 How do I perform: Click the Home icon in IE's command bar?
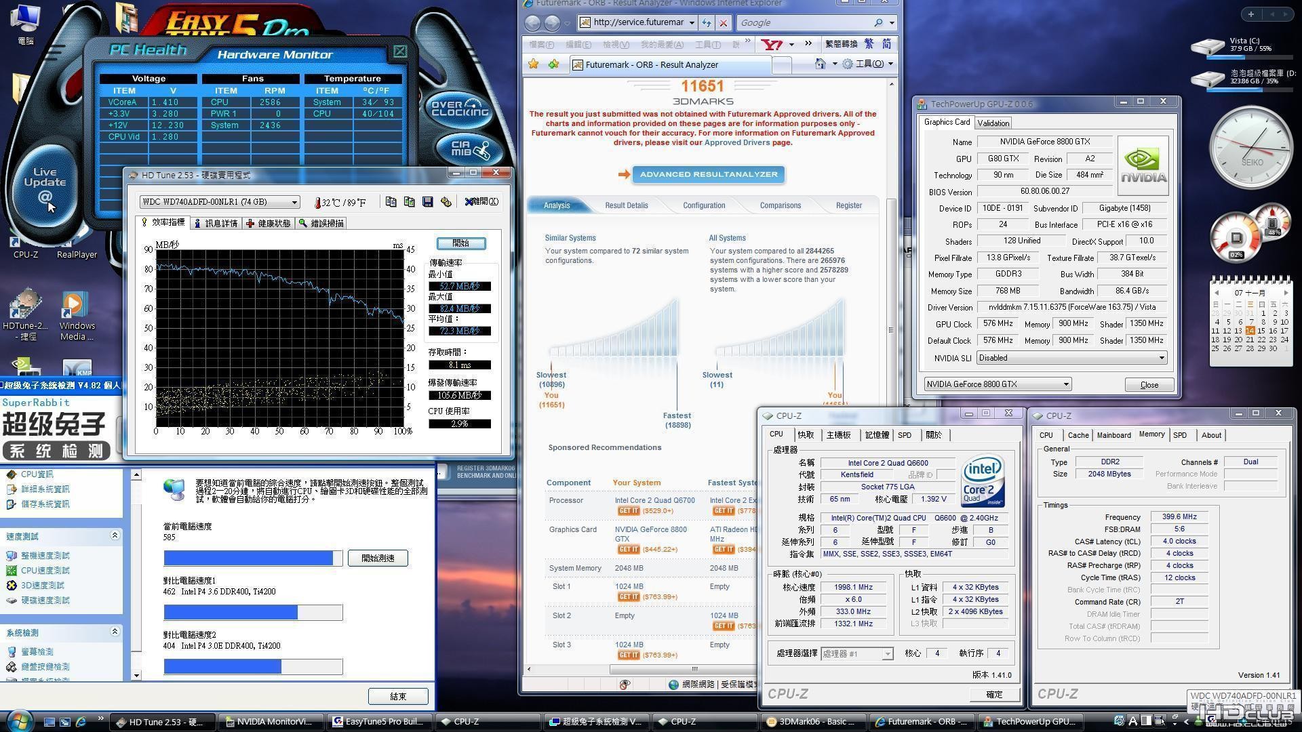pyautogui.click(x=820, y=64)
